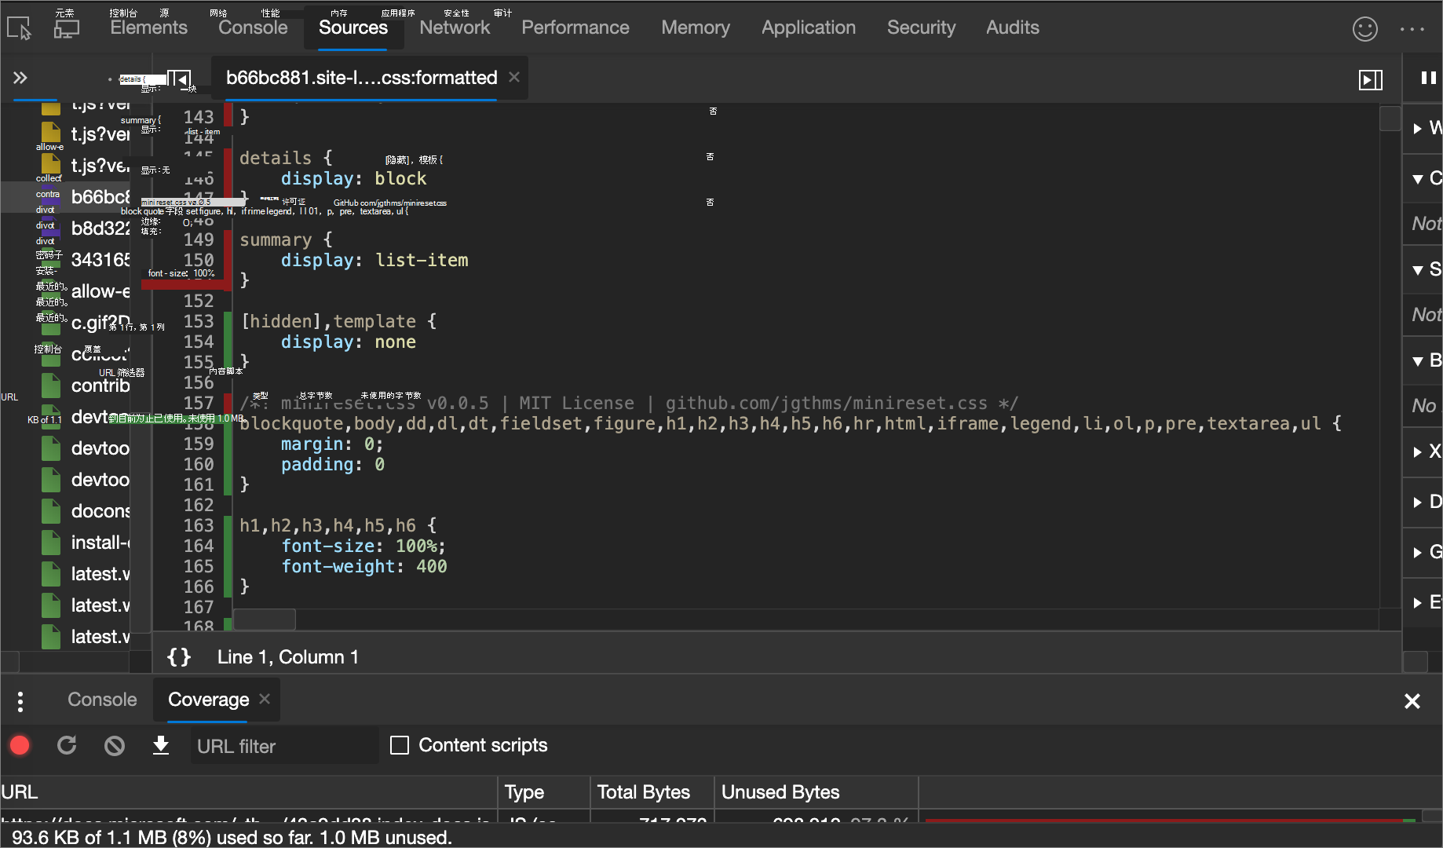The image size is (1443, 848).
Task: Toggle the debugger sidebar pane
Action: [x=1370, y=79]
